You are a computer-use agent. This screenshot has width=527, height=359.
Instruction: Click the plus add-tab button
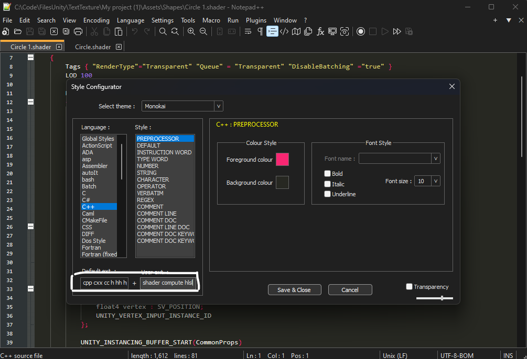click(x=495, y=20)
